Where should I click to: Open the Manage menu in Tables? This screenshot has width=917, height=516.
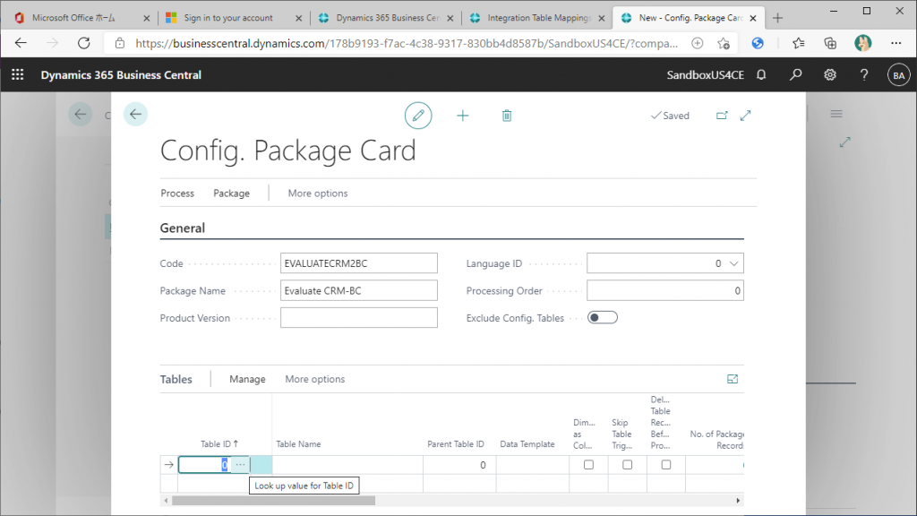[x=247, y=379]
